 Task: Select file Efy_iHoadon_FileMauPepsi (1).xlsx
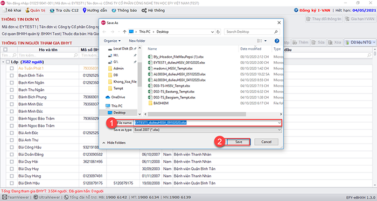pyautogui.click(x=176, y=57)
